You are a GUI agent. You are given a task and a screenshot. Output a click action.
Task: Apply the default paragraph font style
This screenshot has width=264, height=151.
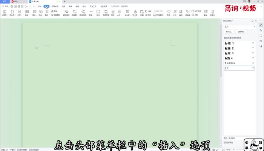click(x=239, y=63)
